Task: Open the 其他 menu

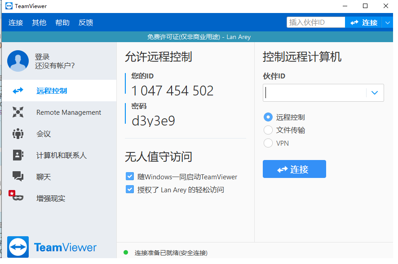Action: 39,22
